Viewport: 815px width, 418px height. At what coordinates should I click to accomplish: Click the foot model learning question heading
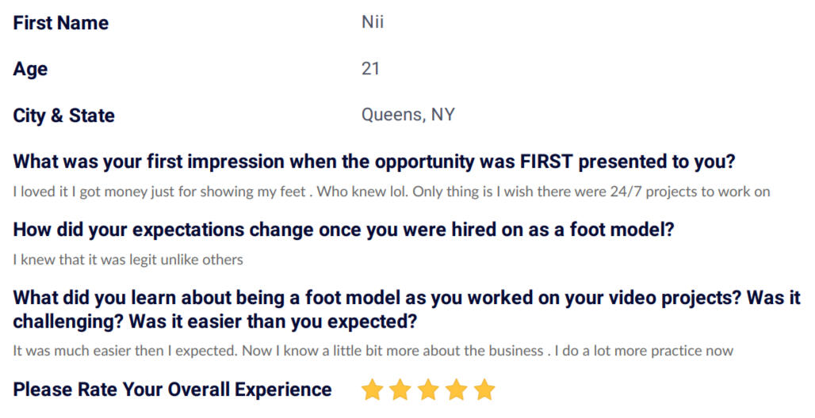click(x=407, y=310)
